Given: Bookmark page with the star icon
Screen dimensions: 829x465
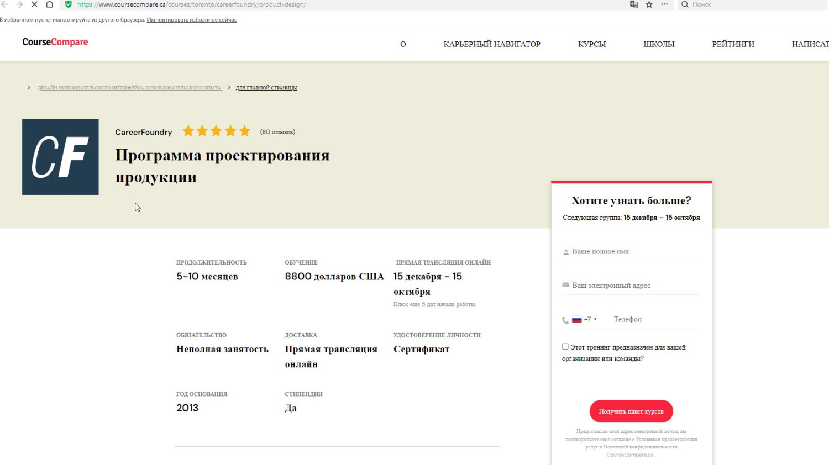Looking at the screenshot, I should click(x=649, y=4).
